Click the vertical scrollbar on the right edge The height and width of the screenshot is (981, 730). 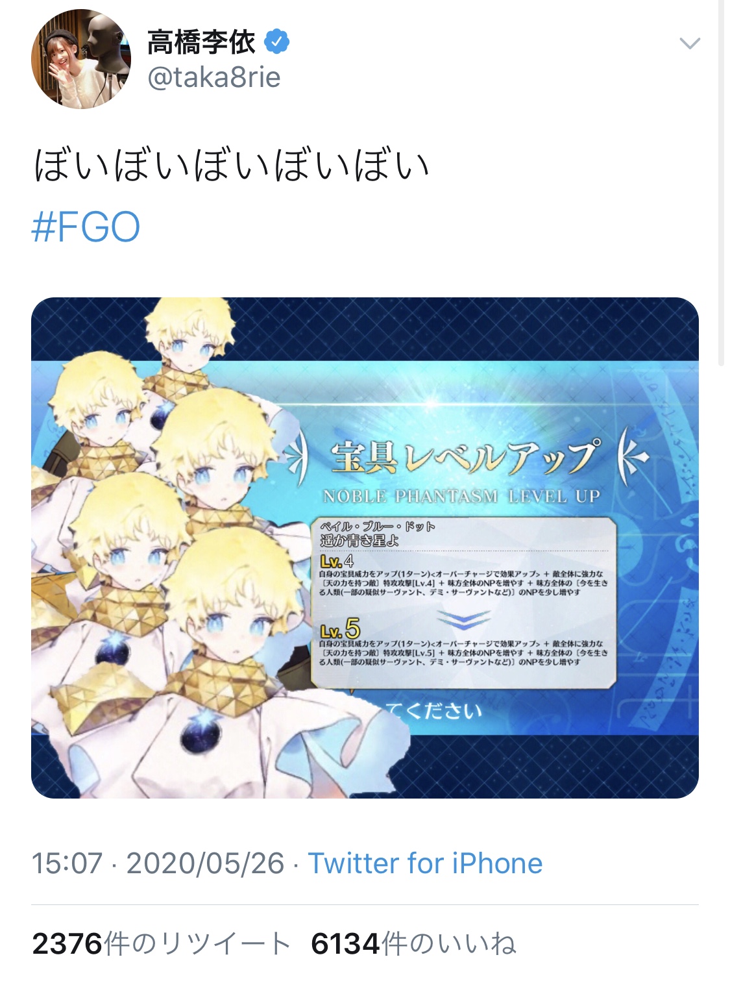click(x=721, y=183)
